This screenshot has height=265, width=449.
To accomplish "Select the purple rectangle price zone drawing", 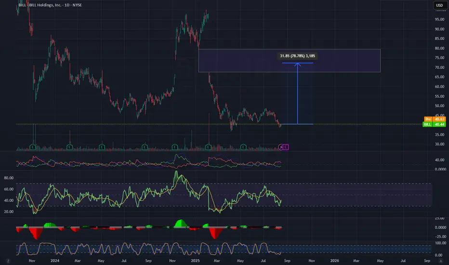I will click(289, 61).
